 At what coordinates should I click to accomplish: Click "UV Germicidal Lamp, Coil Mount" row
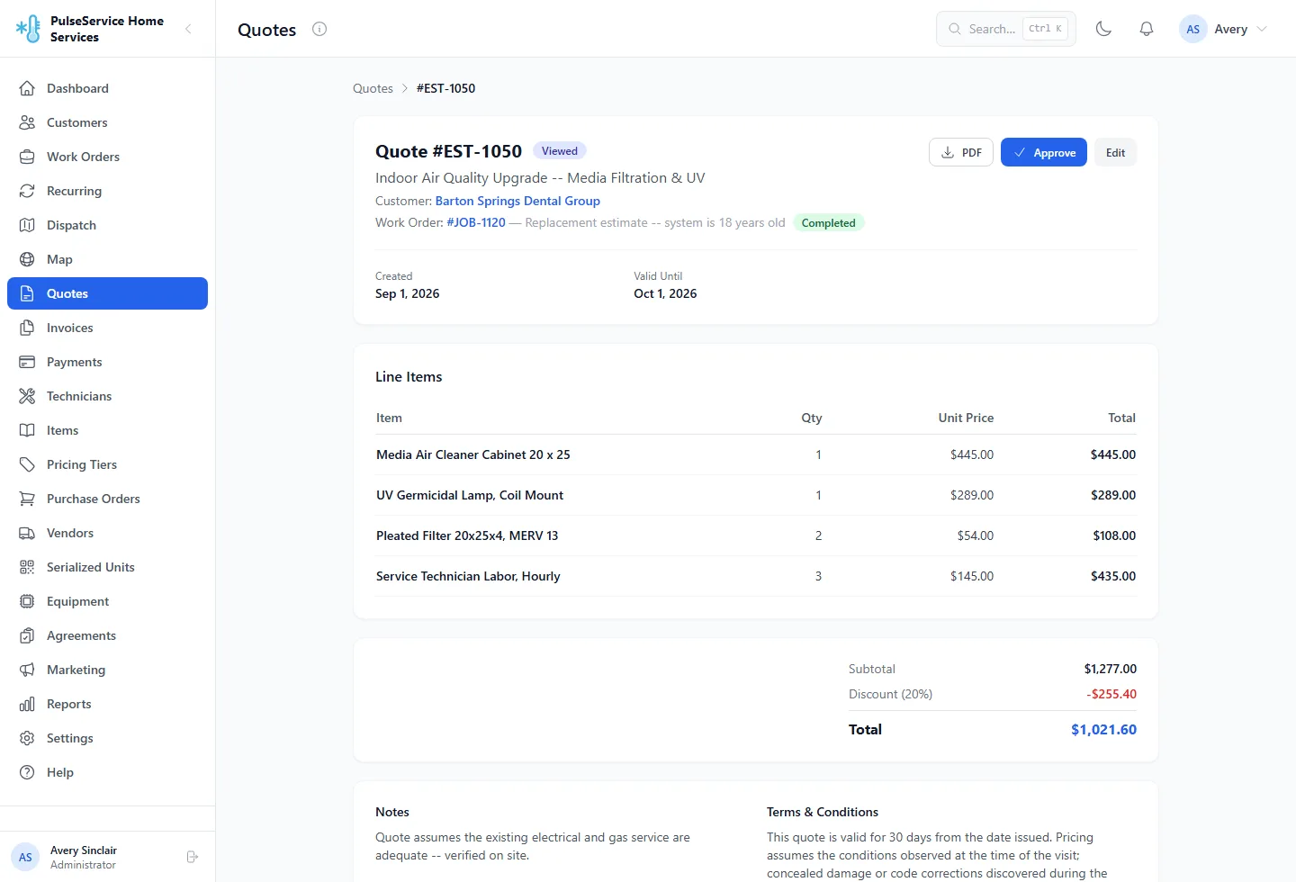tap(756, 495)
